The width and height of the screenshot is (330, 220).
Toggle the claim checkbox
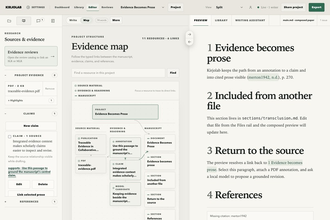(x=9, y=137)
